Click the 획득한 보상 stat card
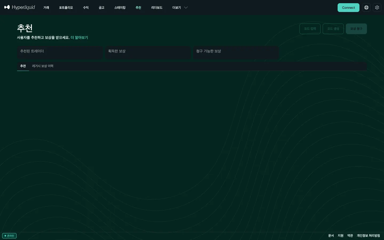Image resolution: width=384 pixels, height=240 pixels. pos(148,53)
